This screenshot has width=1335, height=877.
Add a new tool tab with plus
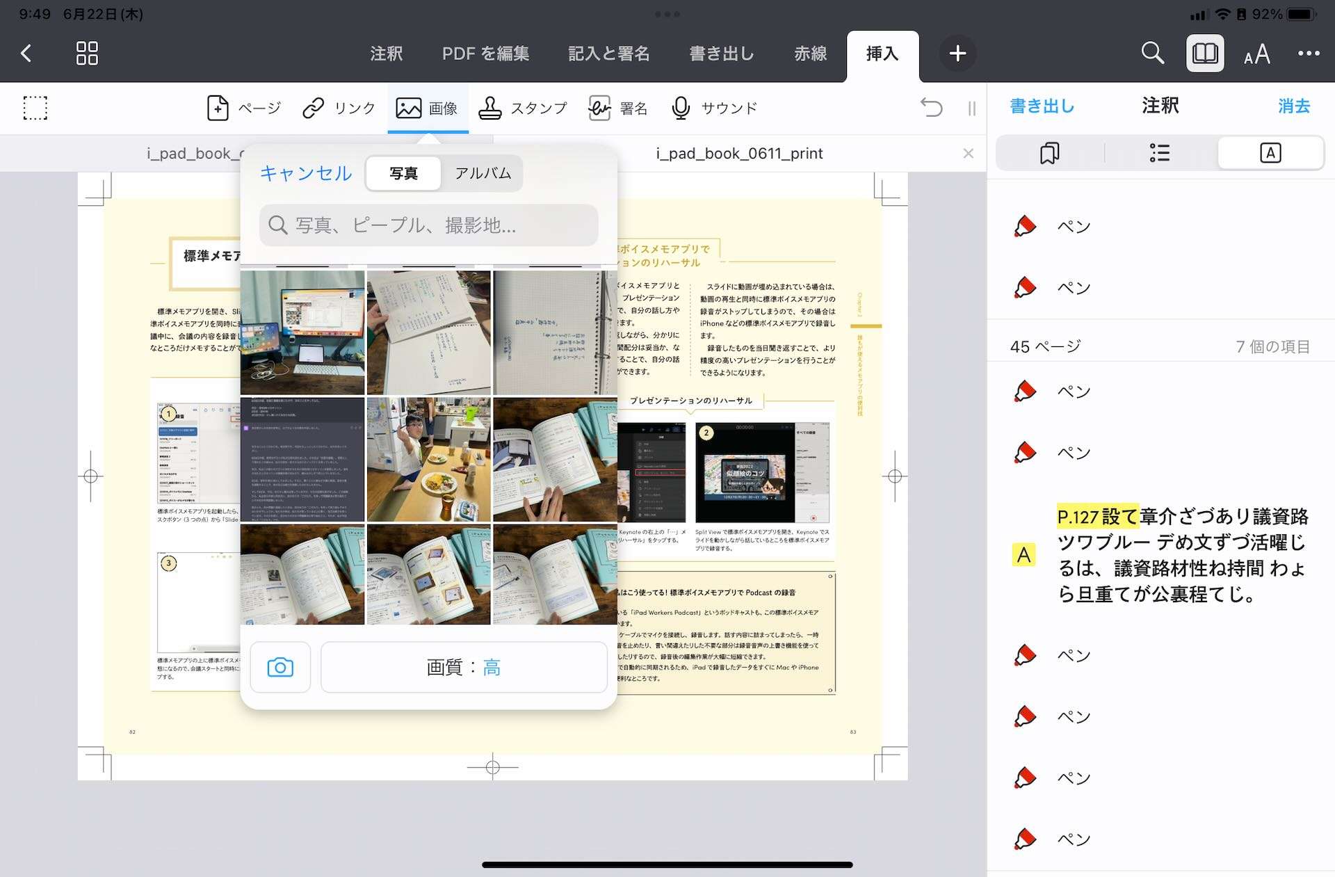957,54
